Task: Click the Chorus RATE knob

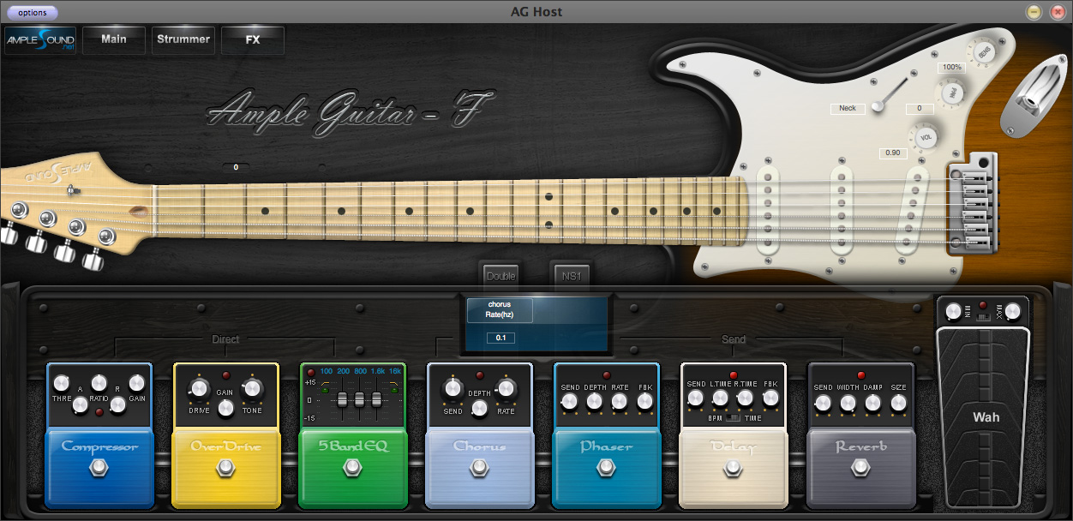Action: pyautogui.click(x=507, y=388)
